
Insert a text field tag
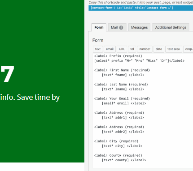coord(98,49)
